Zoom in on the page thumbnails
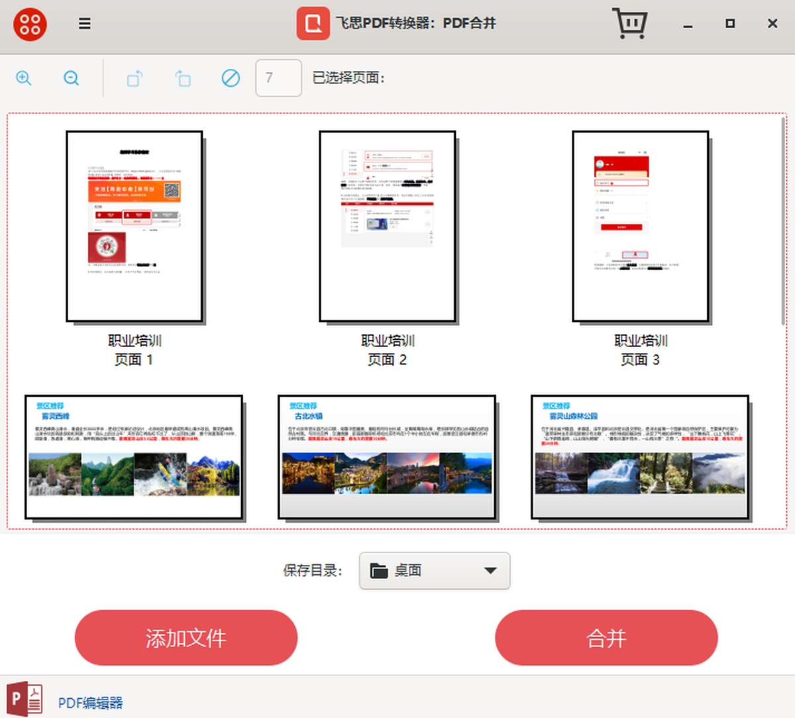795x718 pixels. pyautogui.click(x=24, y=77)
